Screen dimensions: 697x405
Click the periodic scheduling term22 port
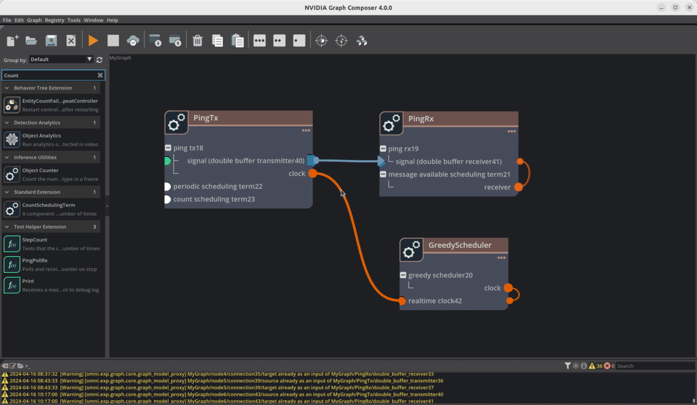click(x=168, y=187)
